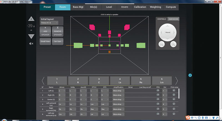This screenshot has width=222, height=121.
Task: Toggle pink noise on Left (L)
Action: pos(174,91)
